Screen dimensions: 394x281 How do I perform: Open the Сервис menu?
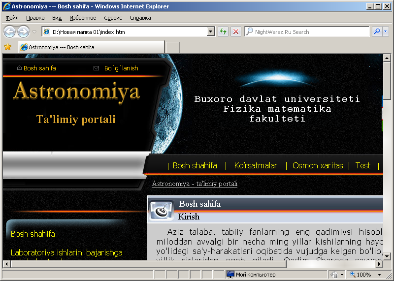(113, 18)
